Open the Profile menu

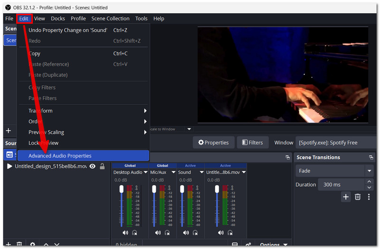[78, 18]
